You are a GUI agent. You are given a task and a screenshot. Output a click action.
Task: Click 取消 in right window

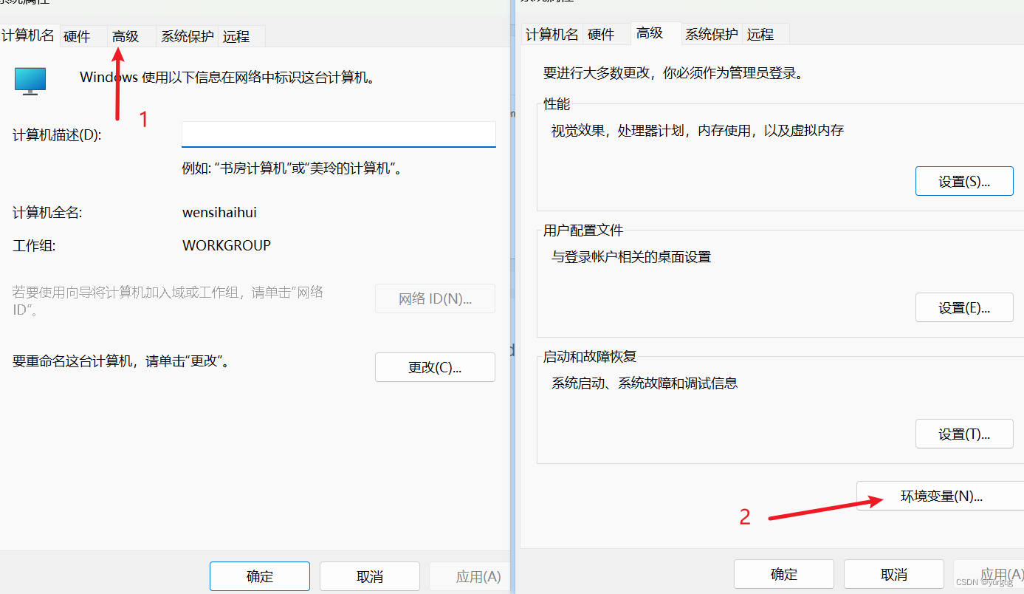point(894,574)
